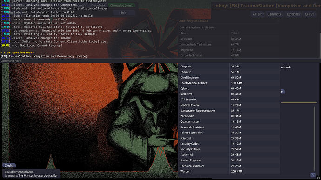Viewport: 321px width, 180px height.
Task: Select the Chief Engineer role row
Action: (229, 78)
